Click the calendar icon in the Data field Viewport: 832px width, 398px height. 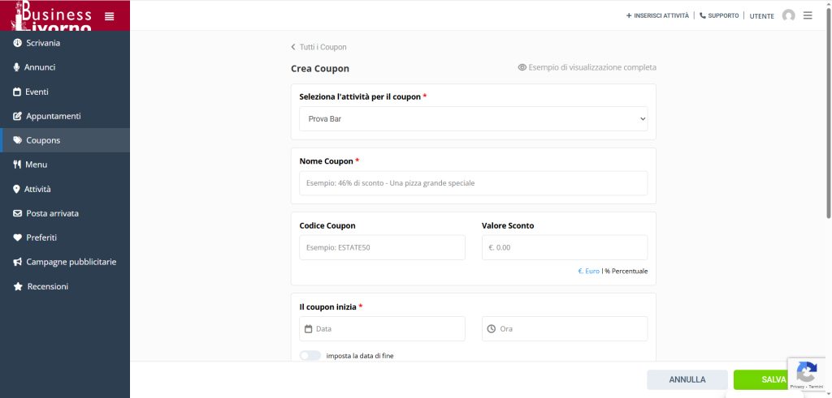click(x=309, y=329)
